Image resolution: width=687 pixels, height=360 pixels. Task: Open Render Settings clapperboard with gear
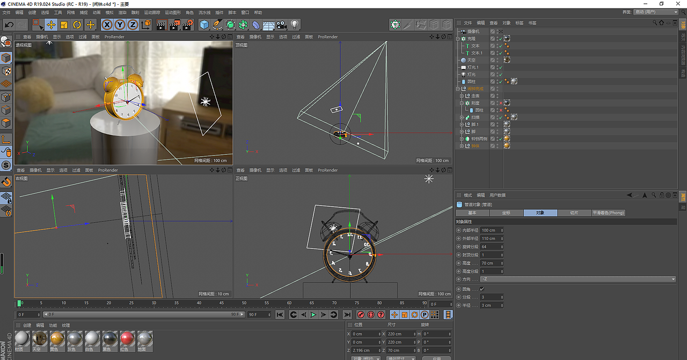point(187,25)
